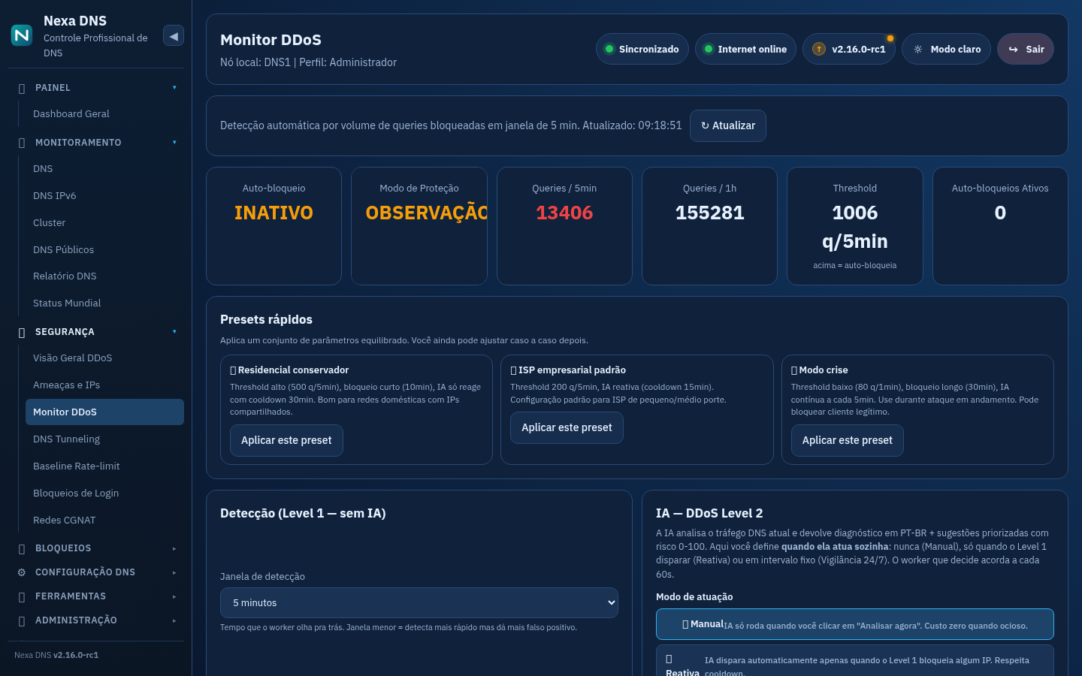Collapse the PAINEL section chevron
The height and width of the screenshot is (676, 1082).
tap(174, 88)
